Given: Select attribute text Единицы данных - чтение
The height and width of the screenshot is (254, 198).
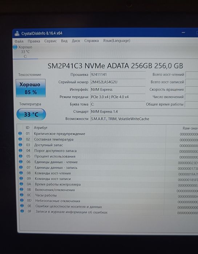Looking at the screenshot, I should (56, 162).
